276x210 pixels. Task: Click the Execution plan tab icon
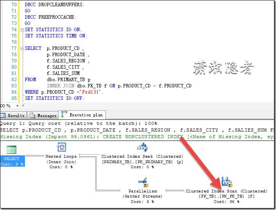(x=64, y=114)
